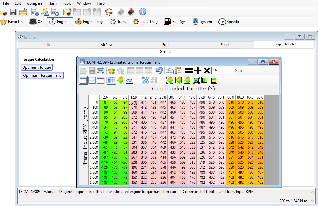Click the key and user icon
Viewport: 318px width, 206px height.
45,12
